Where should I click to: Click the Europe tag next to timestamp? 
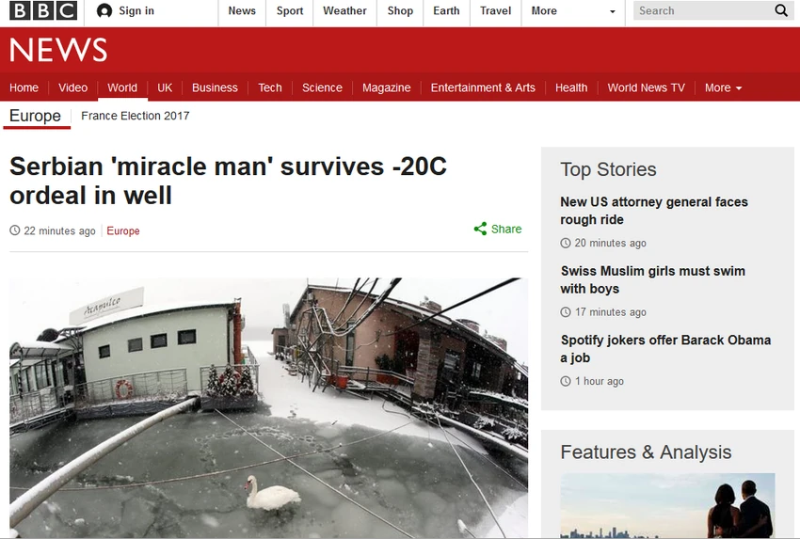pos(123,231)
